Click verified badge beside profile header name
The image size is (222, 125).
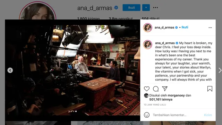116,8
